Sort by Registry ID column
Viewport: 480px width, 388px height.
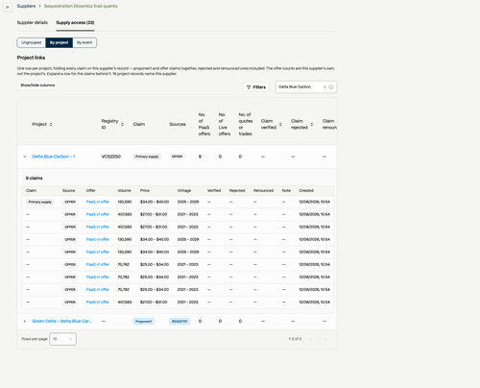tap(122, 124)
